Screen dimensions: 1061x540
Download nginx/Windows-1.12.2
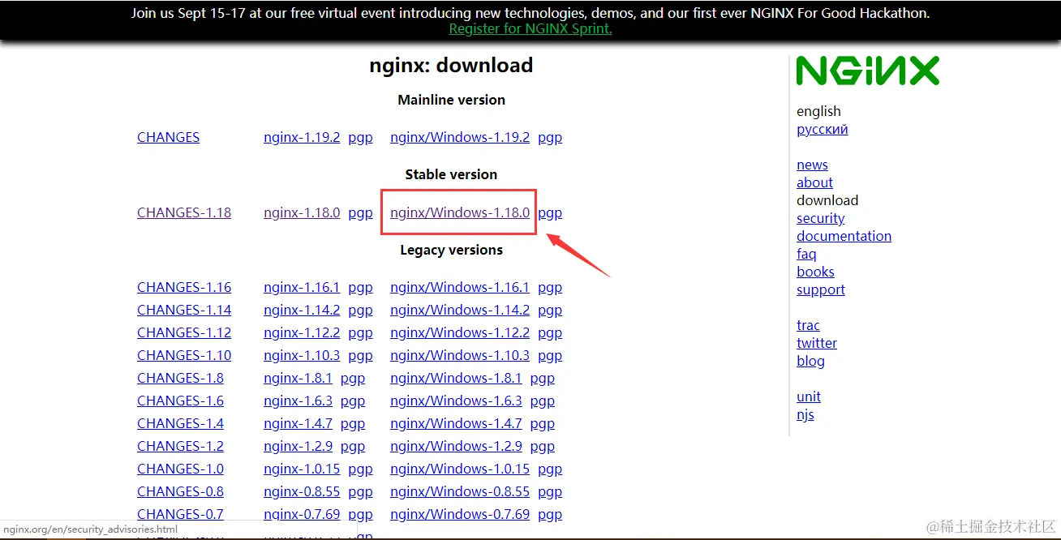tap(460, 332)
